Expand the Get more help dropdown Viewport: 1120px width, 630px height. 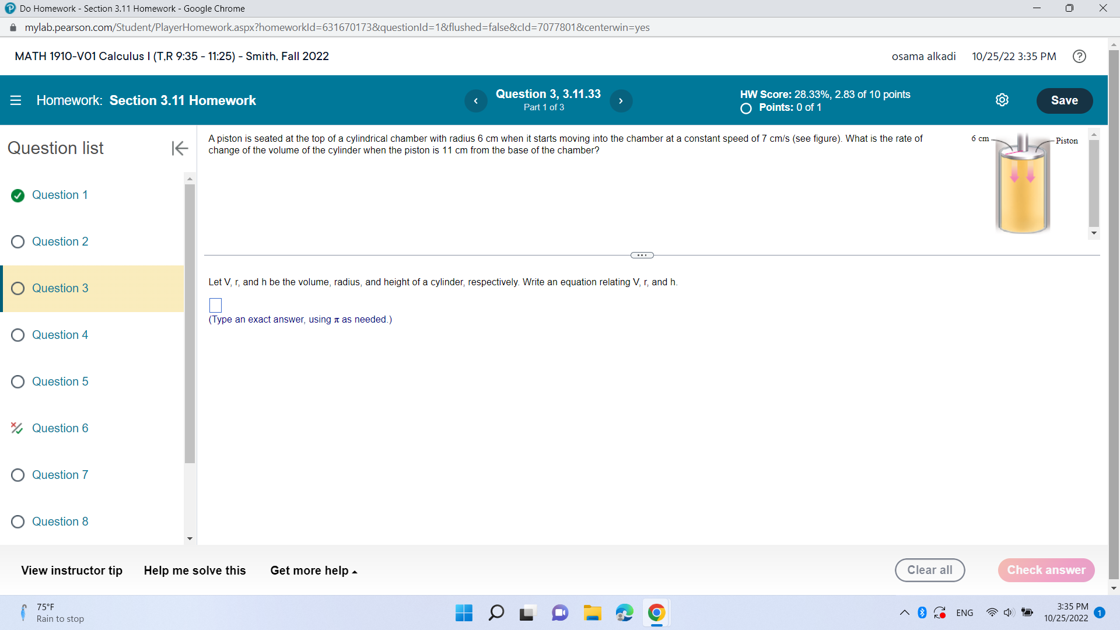pyautogui.click(x=313, y=570)
